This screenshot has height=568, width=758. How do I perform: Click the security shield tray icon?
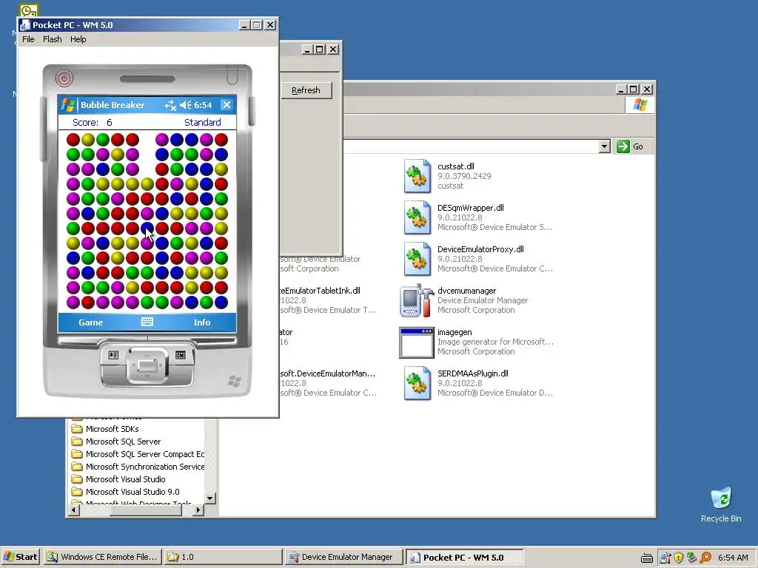679,558
